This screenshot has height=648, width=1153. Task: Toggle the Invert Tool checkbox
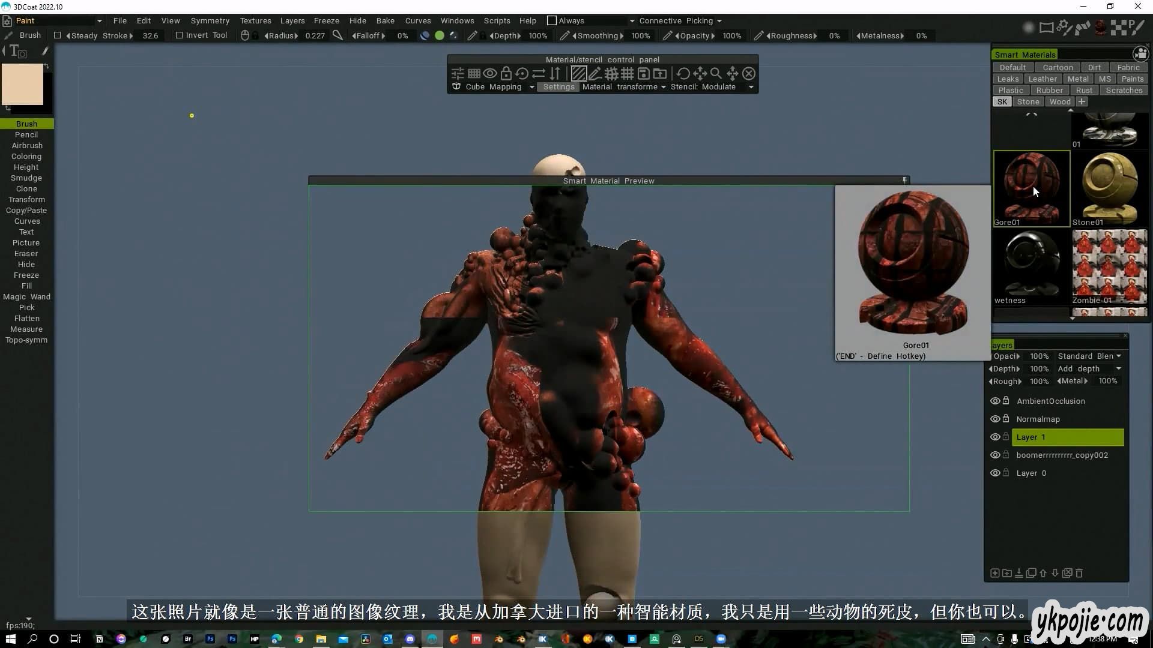pyautogui.click(x=179, y=35)
